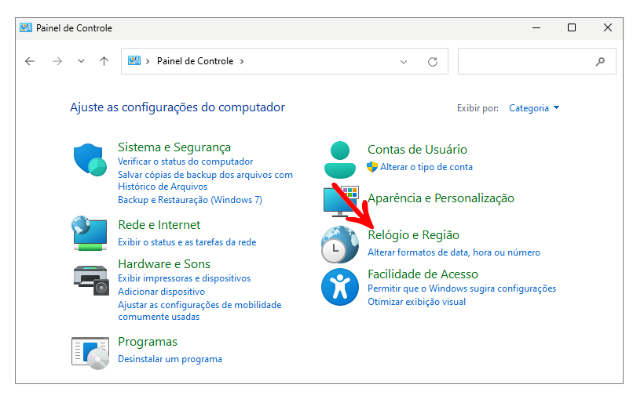Open Alterar o tipo de conta link
Viewport: 633px width, 410px height.
(426, 167)
